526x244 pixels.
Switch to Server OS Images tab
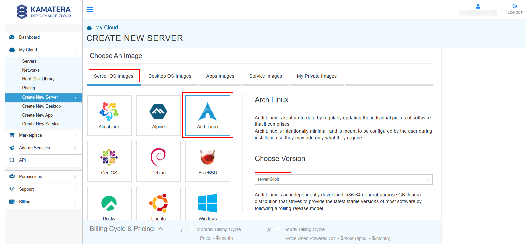(x=114, y=76)
